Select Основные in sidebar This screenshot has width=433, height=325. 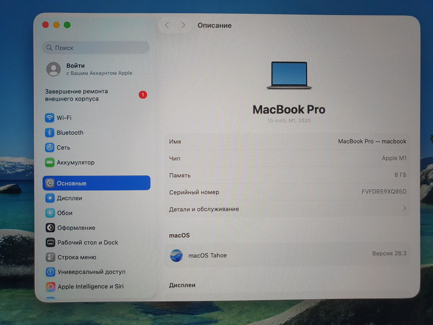(97, 183)
